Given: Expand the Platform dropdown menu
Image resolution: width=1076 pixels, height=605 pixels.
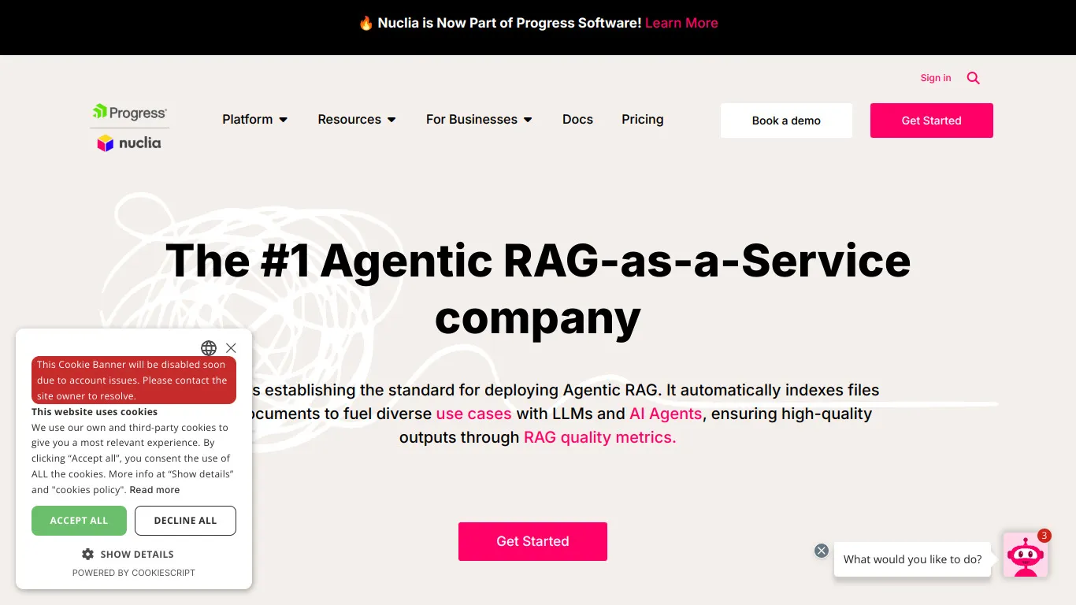Looking at the screenshot, I should [254, 120].
